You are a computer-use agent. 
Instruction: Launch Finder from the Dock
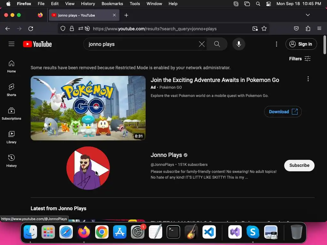click(30, 232)
